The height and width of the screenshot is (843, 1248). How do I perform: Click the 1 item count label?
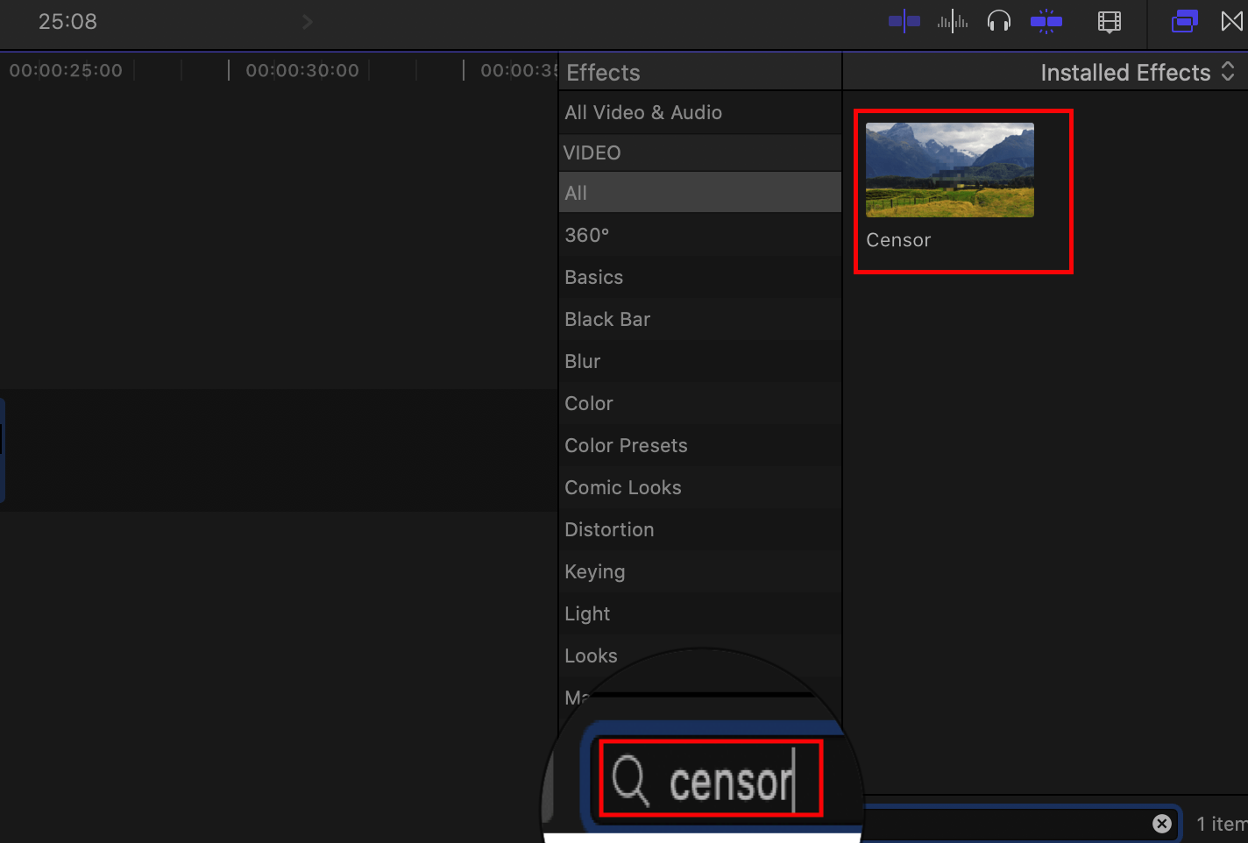(1222, 824)
